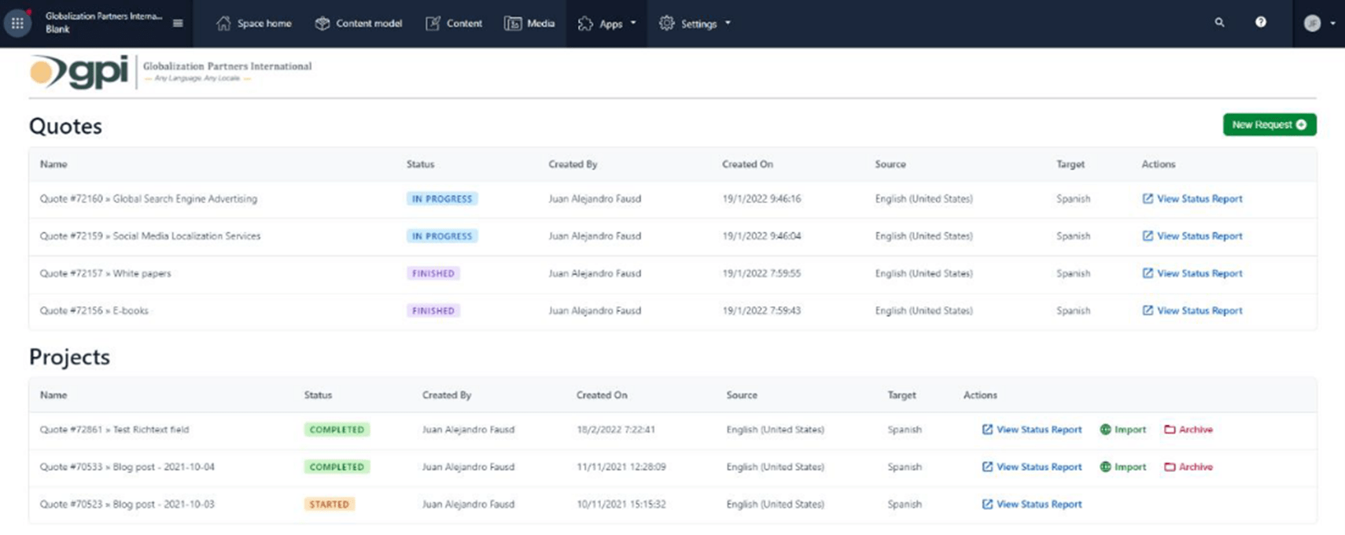The width and height of the screenshot is (1345, 535).
Task: Select 'Quote #72157 » White papers' row name
Action: 105,273
